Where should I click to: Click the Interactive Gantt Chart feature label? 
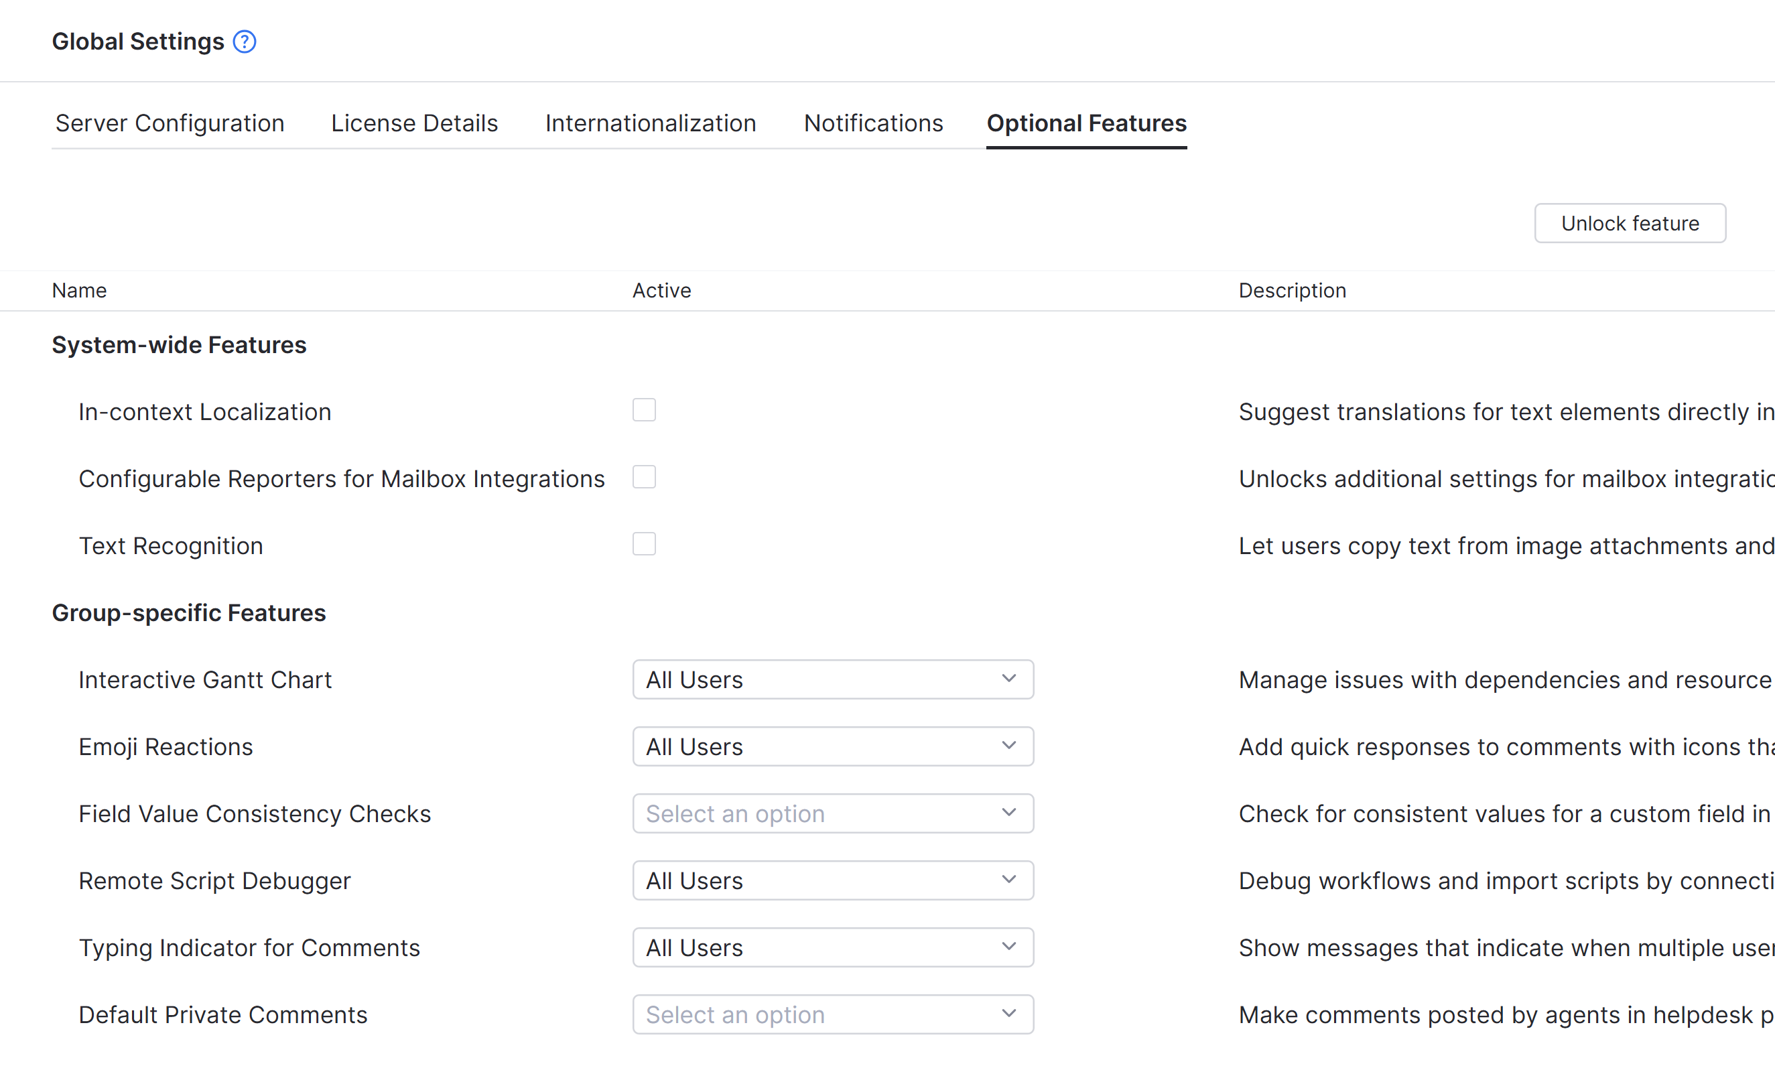205,679
